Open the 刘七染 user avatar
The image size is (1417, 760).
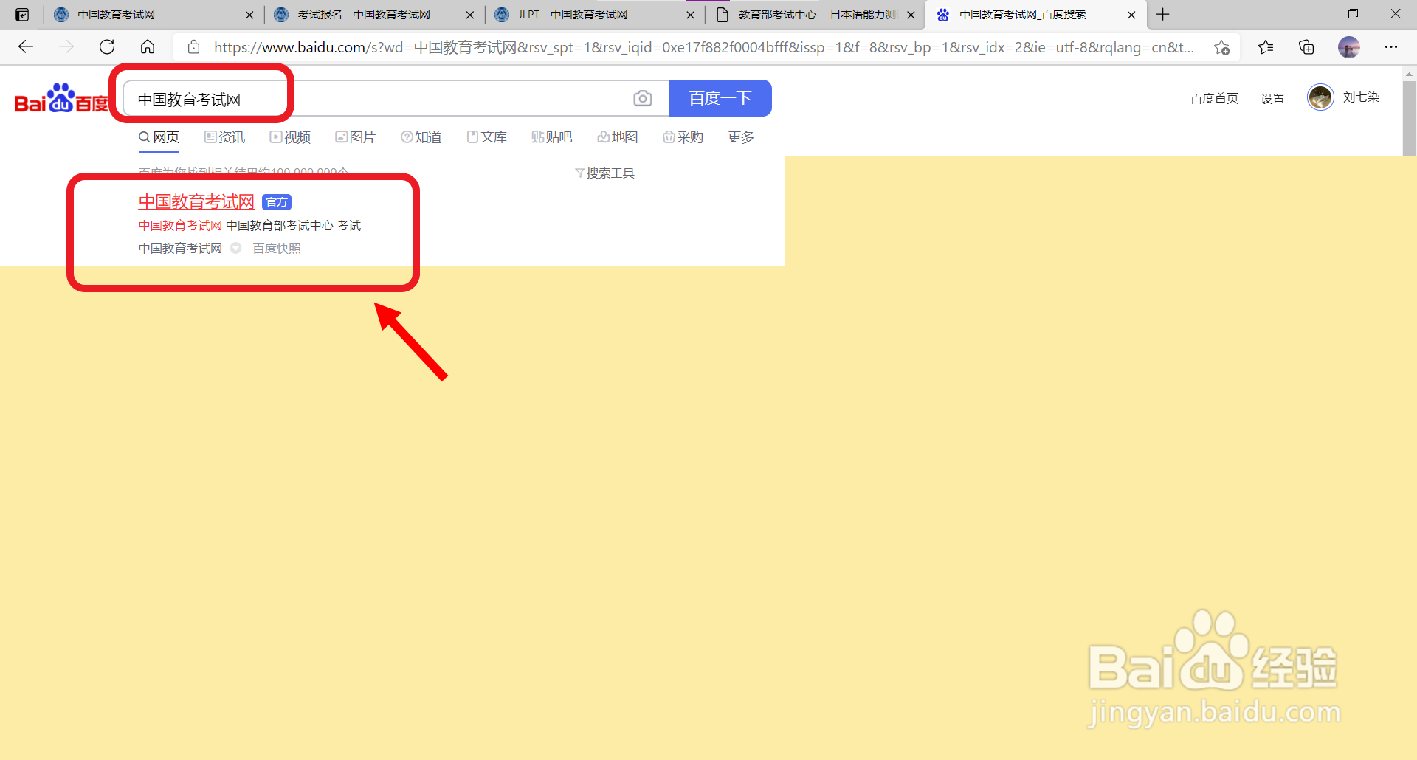[x=1320, y=97]
